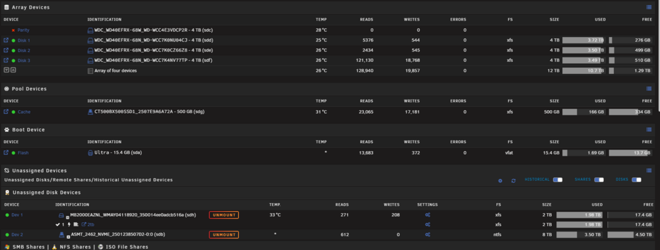The height and width of the screenshot is (250, 660).
Task: Collapse partitions of the MB2000EAZNL disk
Action: 68,218
